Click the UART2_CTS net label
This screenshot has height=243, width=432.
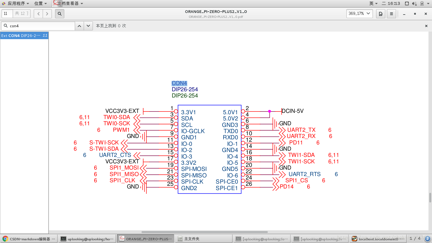pos(115,155)
